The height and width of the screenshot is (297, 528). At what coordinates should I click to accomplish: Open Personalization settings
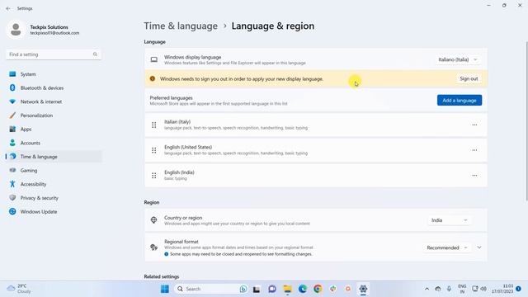click(x=53, y=115)
